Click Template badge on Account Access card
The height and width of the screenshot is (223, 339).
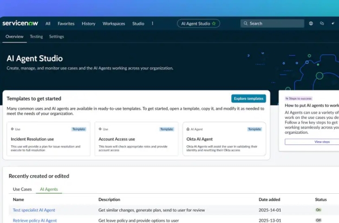tap(166, 129)
